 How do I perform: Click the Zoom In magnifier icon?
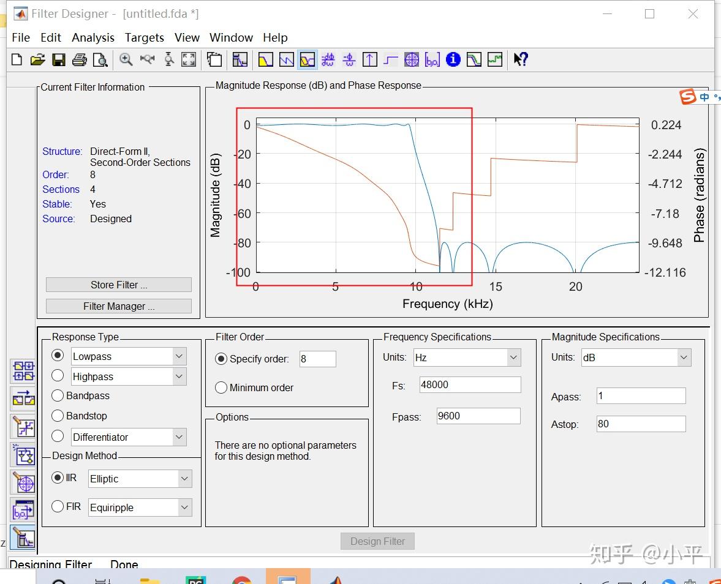point(126,59)
